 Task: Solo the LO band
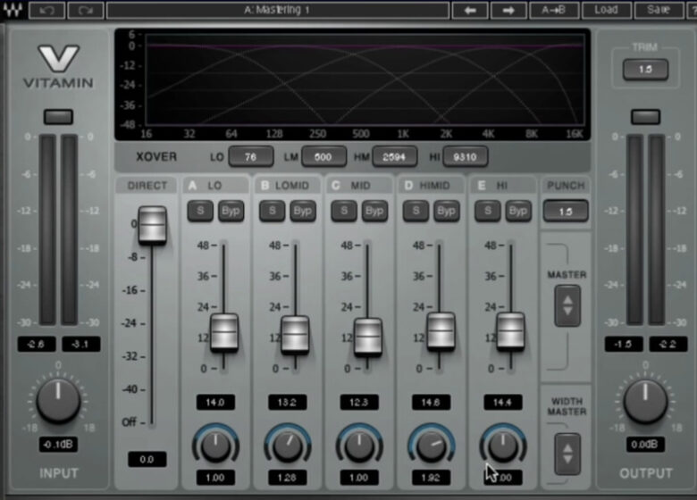tap(200, 211)
